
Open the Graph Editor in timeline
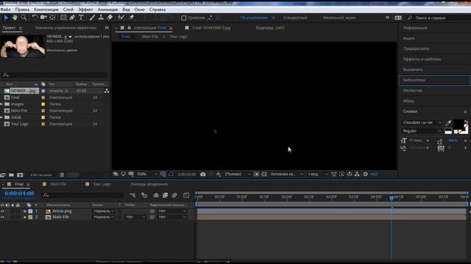click(x=186, y=196)
